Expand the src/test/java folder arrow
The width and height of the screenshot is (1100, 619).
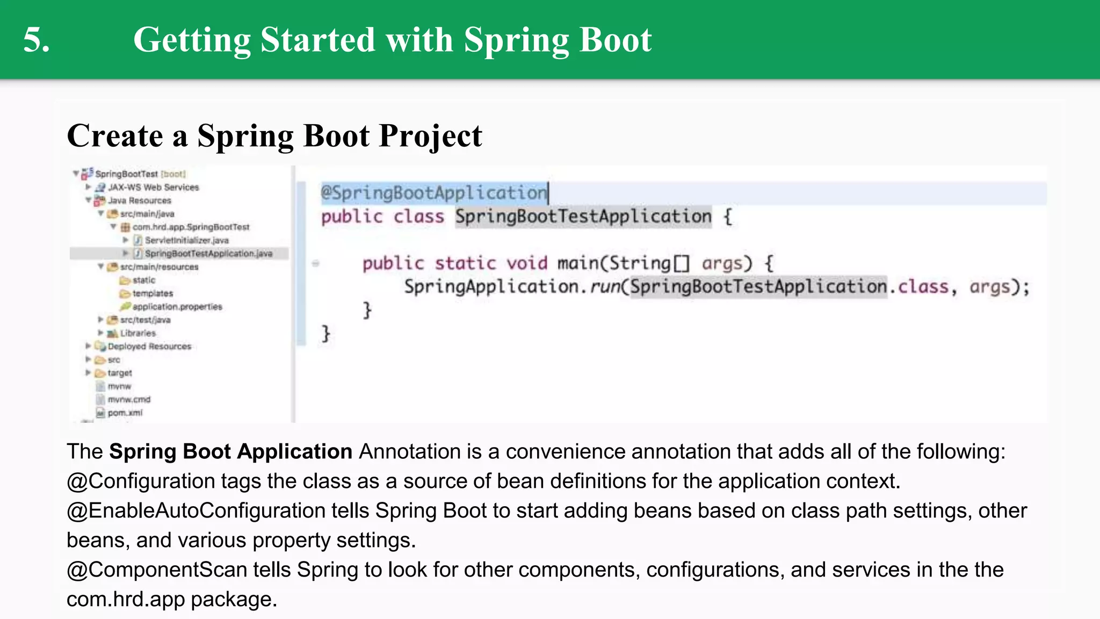[x=100, y=320]
